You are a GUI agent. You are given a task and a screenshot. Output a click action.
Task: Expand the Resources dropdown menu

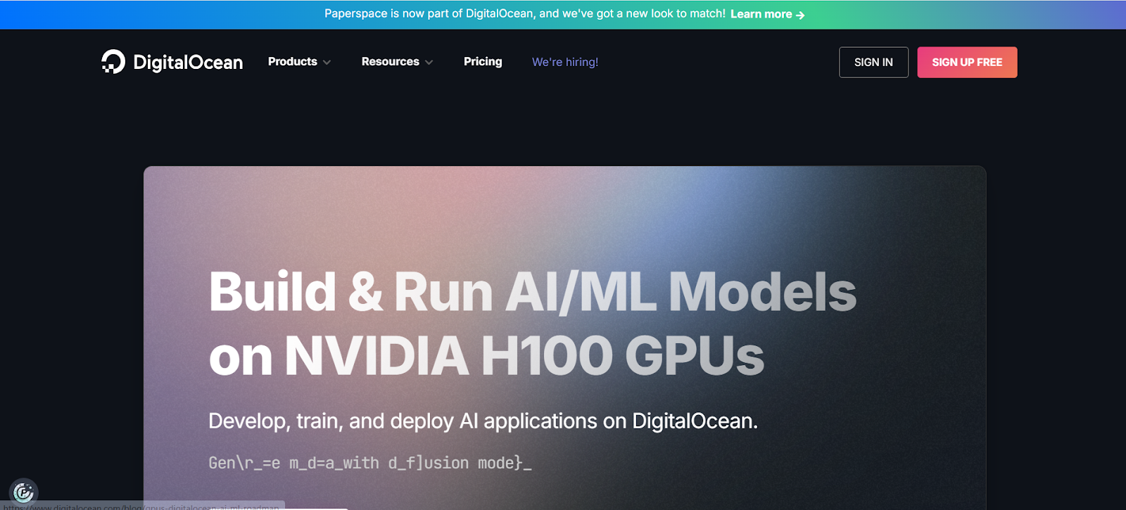tap(397, 62)
